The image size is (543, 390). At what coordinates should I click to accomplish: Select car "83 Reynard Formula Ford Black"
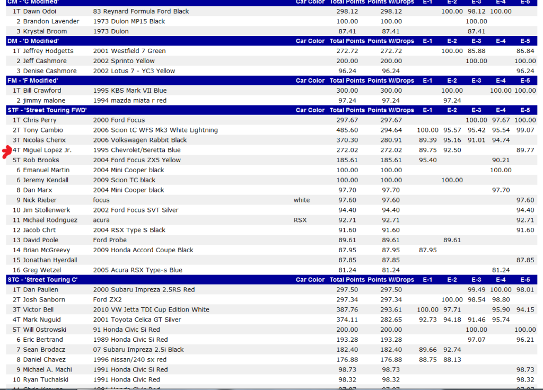click(x=141, y=12)
